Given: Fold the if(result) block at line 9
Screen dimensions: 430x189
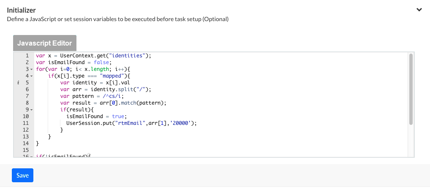Looking at the screenshot, I should pyautogui.click(x=32, y=109).
